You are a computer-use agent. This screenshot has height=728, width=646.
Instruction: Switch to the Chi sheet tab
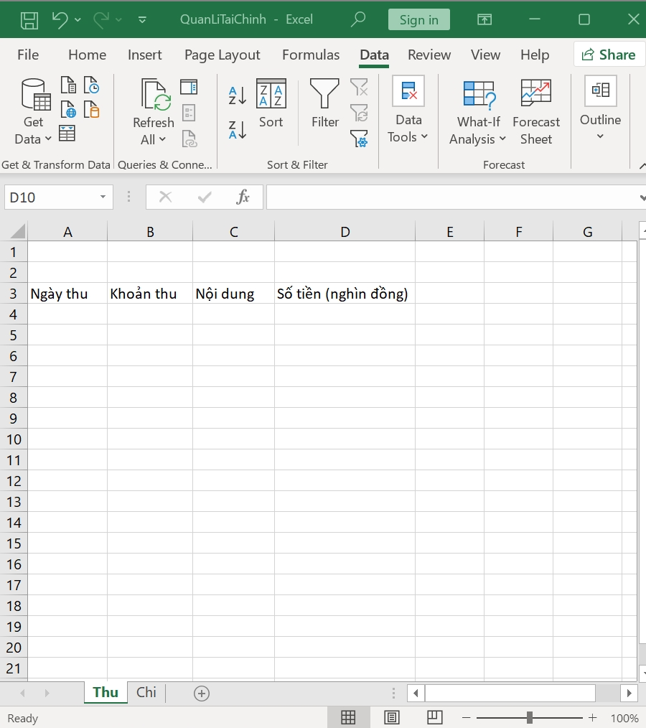146,692
